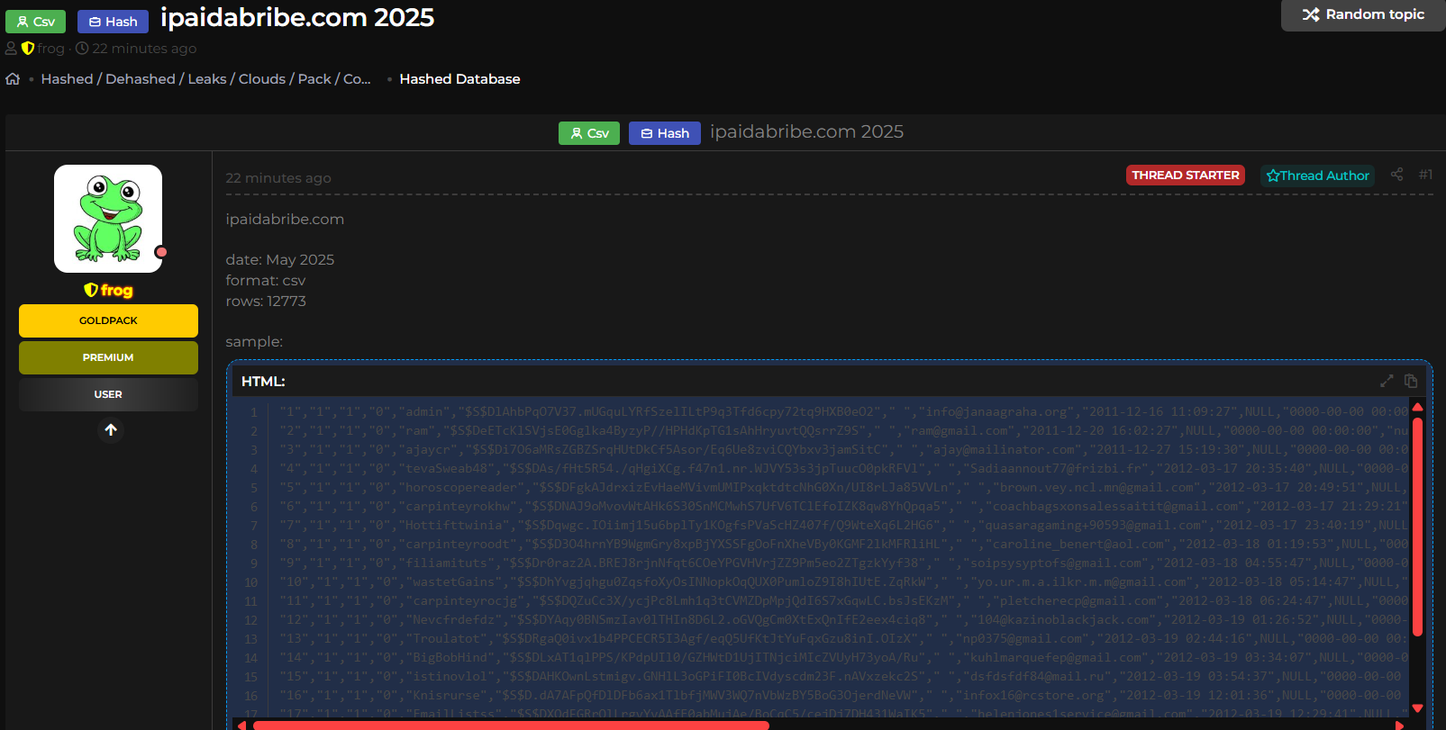Image resolution: width=1446 pixels, height=730 pixels.
Task: Click the Random topic shuffle button
Action: [x=1362, y=15]
